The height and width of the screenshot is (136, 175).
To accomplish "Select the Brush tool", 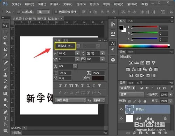I will tap(5, 69).
